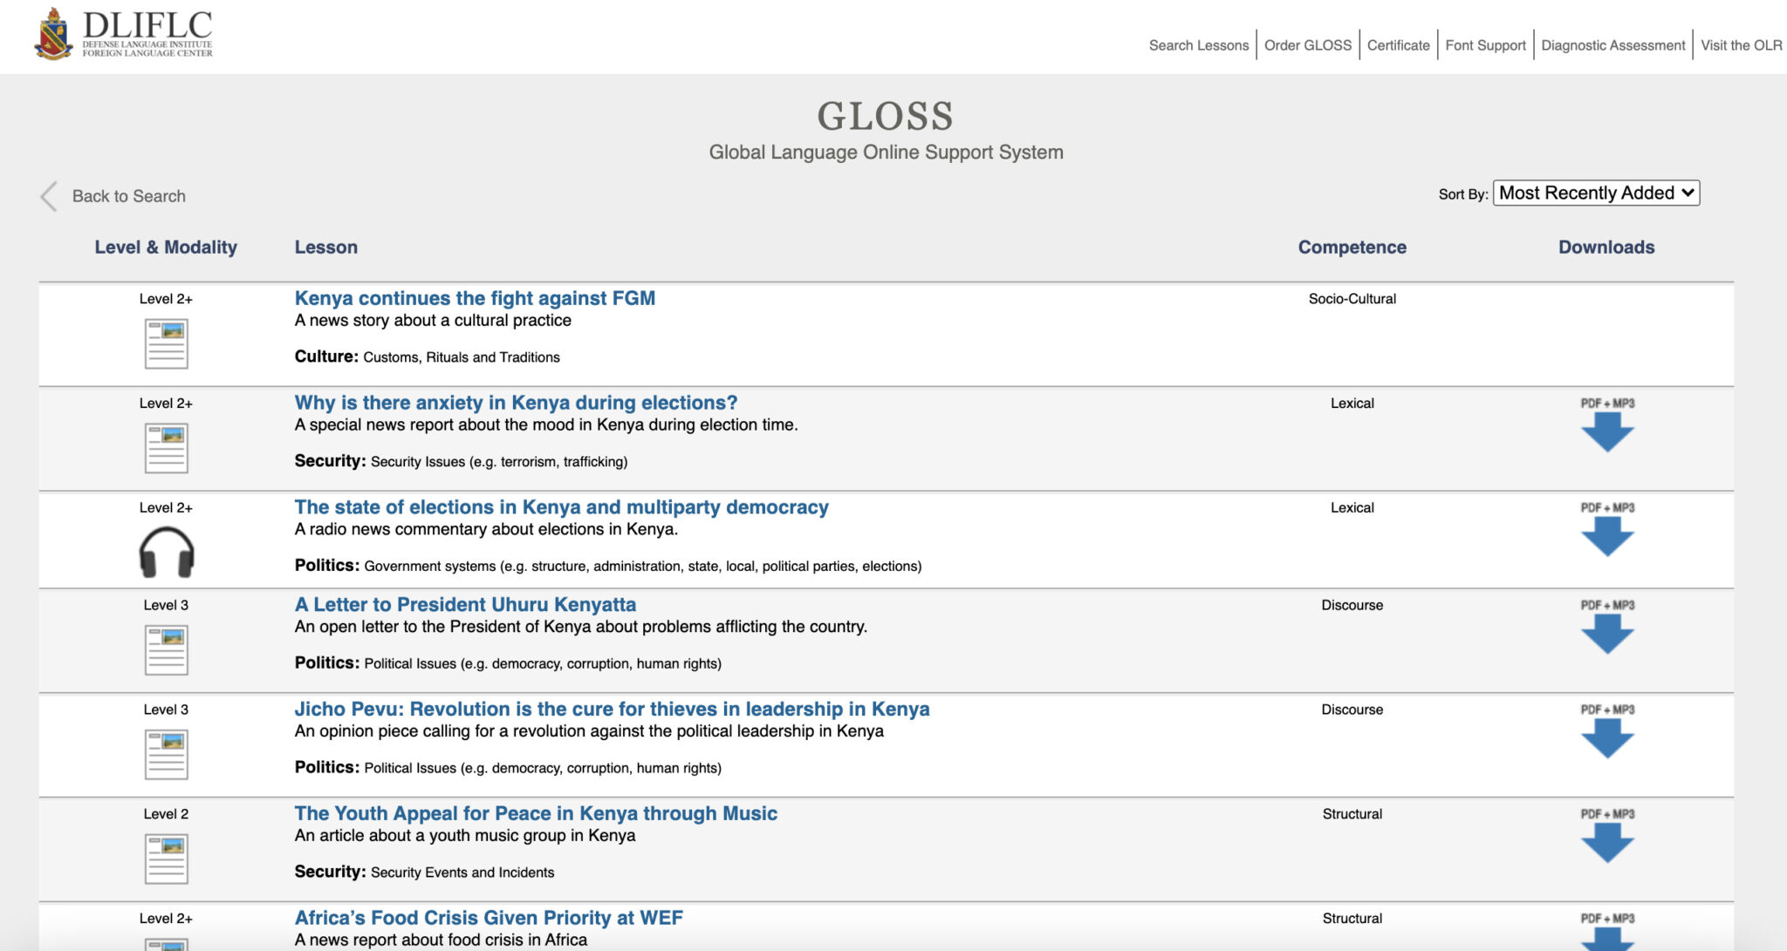The width and height of the screenshot is (1787, 951).
Task: Click reading icon for Kenya FGM lesson
Action: click(166, 343)
